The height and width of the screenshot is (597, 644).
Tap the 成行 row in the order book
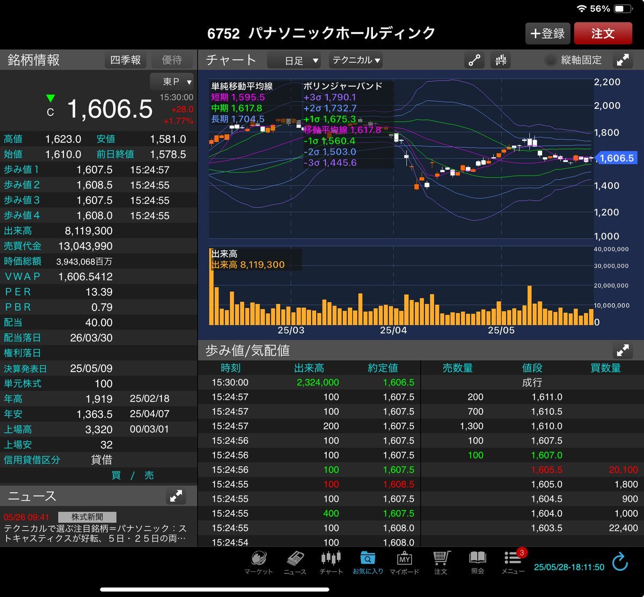pos(532,383)
